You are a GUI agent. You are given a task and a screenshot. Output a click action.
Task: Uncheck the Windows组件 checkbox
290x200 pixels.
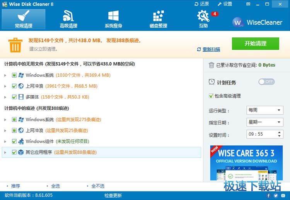click(x=14, y=141)
